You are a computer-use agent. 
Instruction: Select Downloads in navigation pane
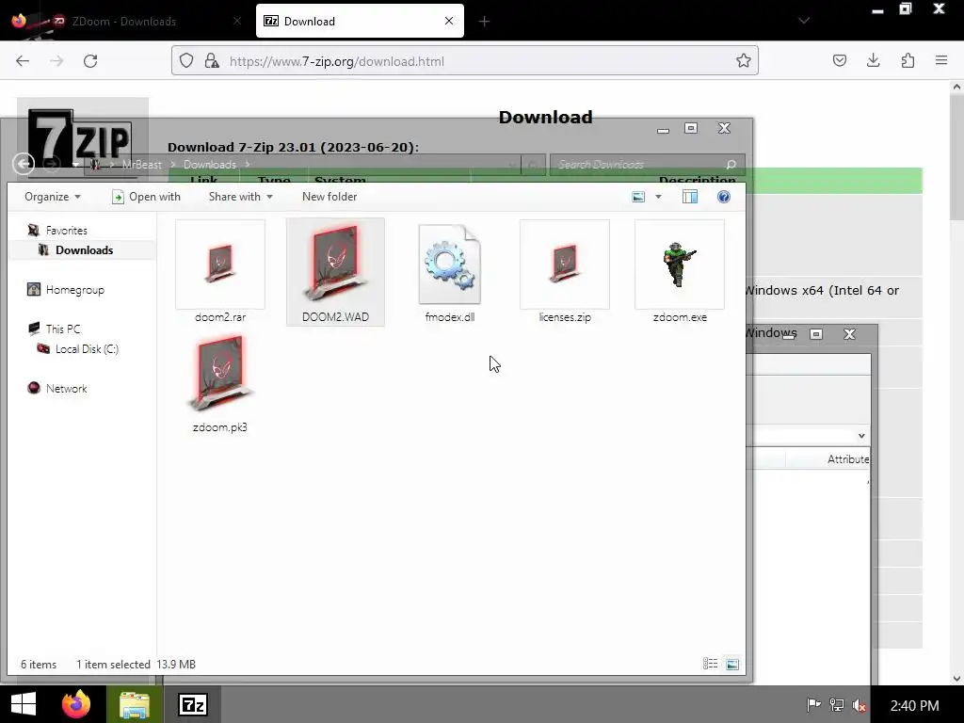[x=84, y=250]
